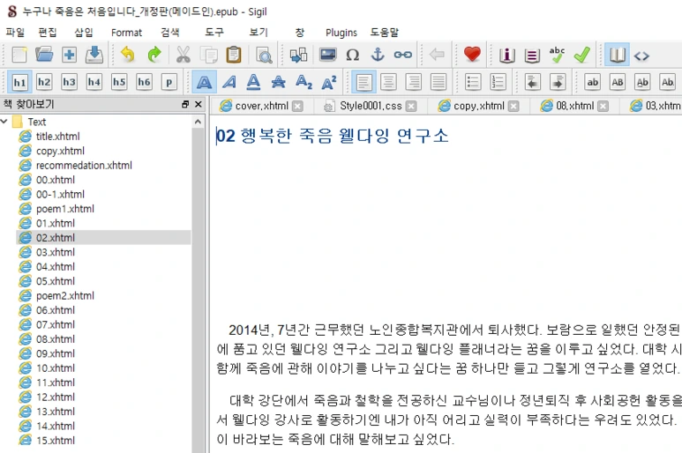Toggle superscript formatting
This screenshot has width=682, height=453.
pos(329,82)
